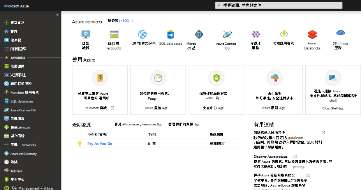Open the Azure Advisor link in the card
This screenshot has height=190, width=361.
pos(273,108)
